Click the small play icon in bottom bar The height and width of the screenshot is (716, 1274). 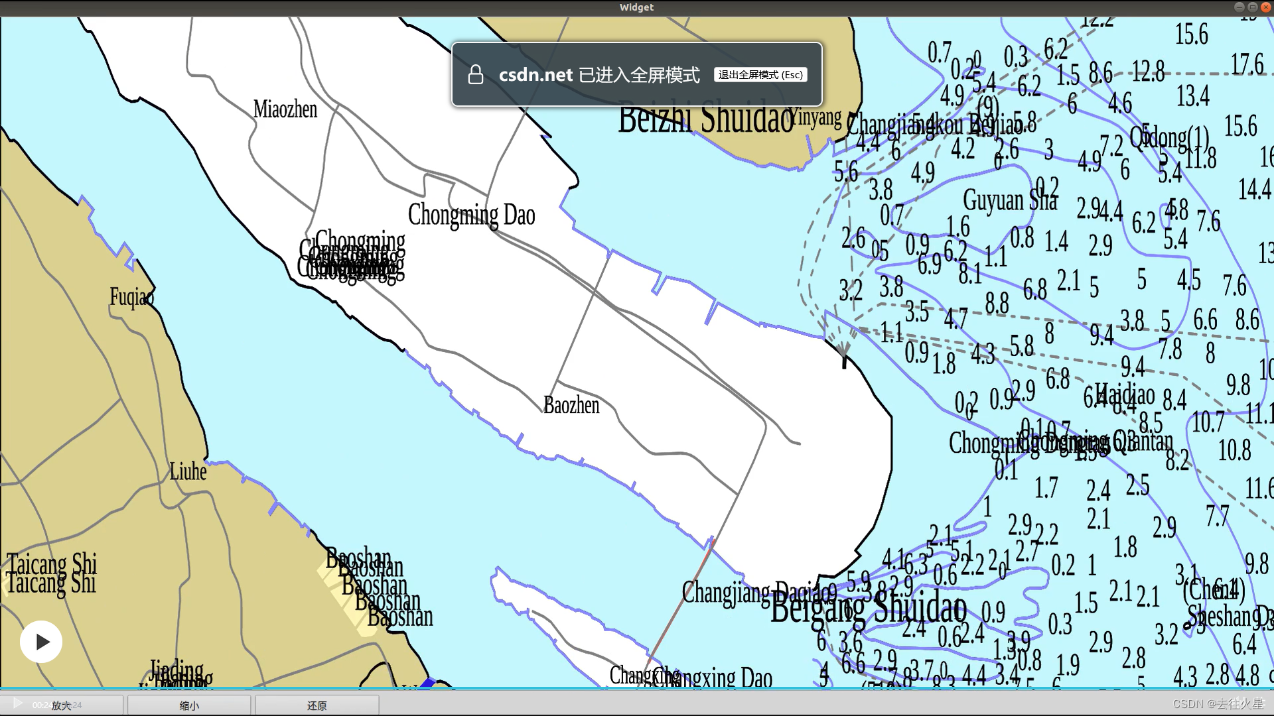click(x=18, y=703)
